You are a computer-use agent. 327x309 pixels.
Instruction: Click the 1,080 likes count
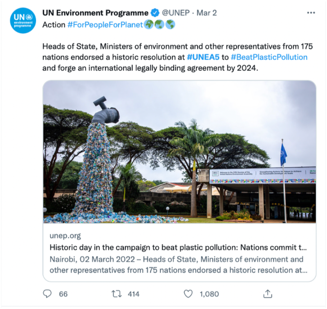209,294
